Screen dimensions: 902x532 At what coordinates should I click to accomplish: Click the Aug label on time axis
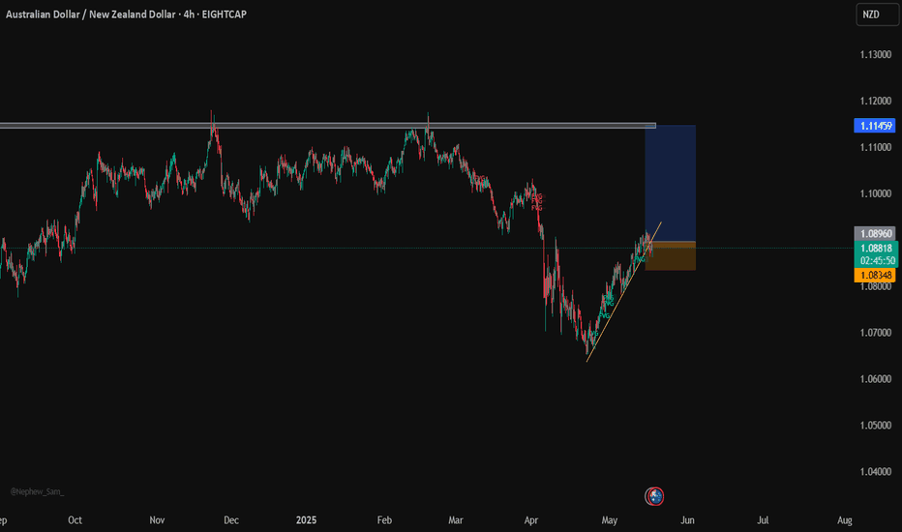pyautogui.click(x=845, y=520)
